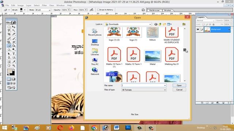The image size is (234, 131).
Task: Select the History Brush tool
Action: [x=14, y=42]
